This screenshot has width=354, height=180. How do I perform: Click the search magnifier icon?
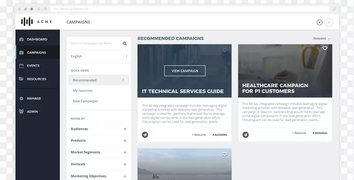click(125, 44)
